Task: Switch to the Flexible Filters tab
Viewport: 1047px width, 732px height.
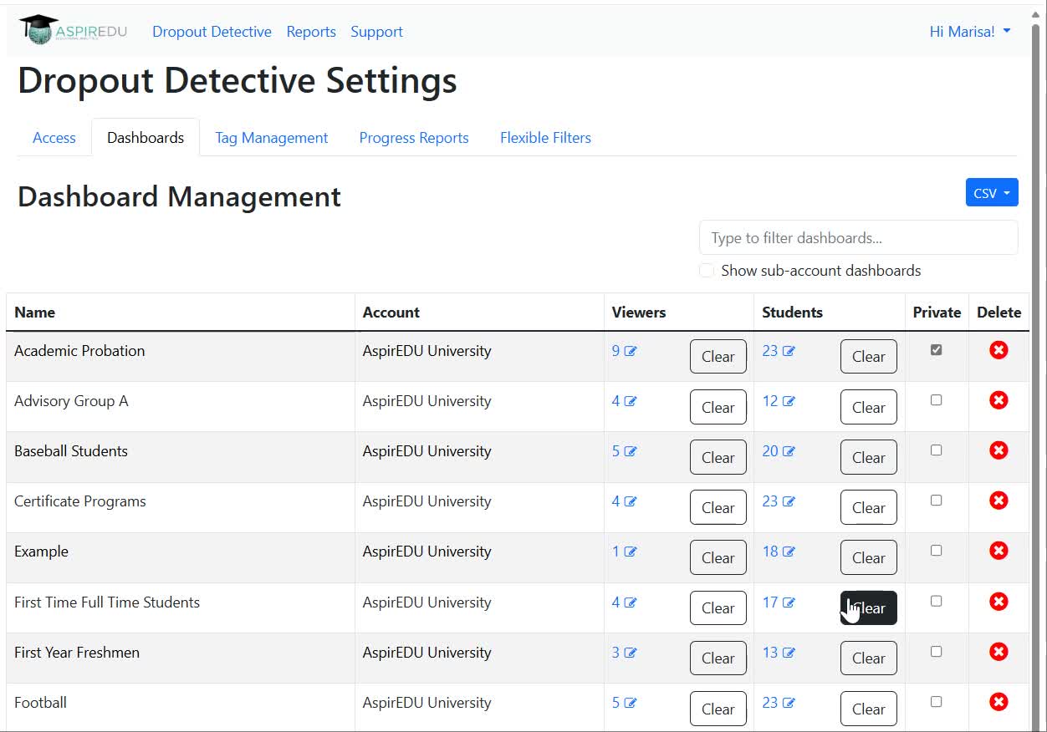Action: [545, 138]
